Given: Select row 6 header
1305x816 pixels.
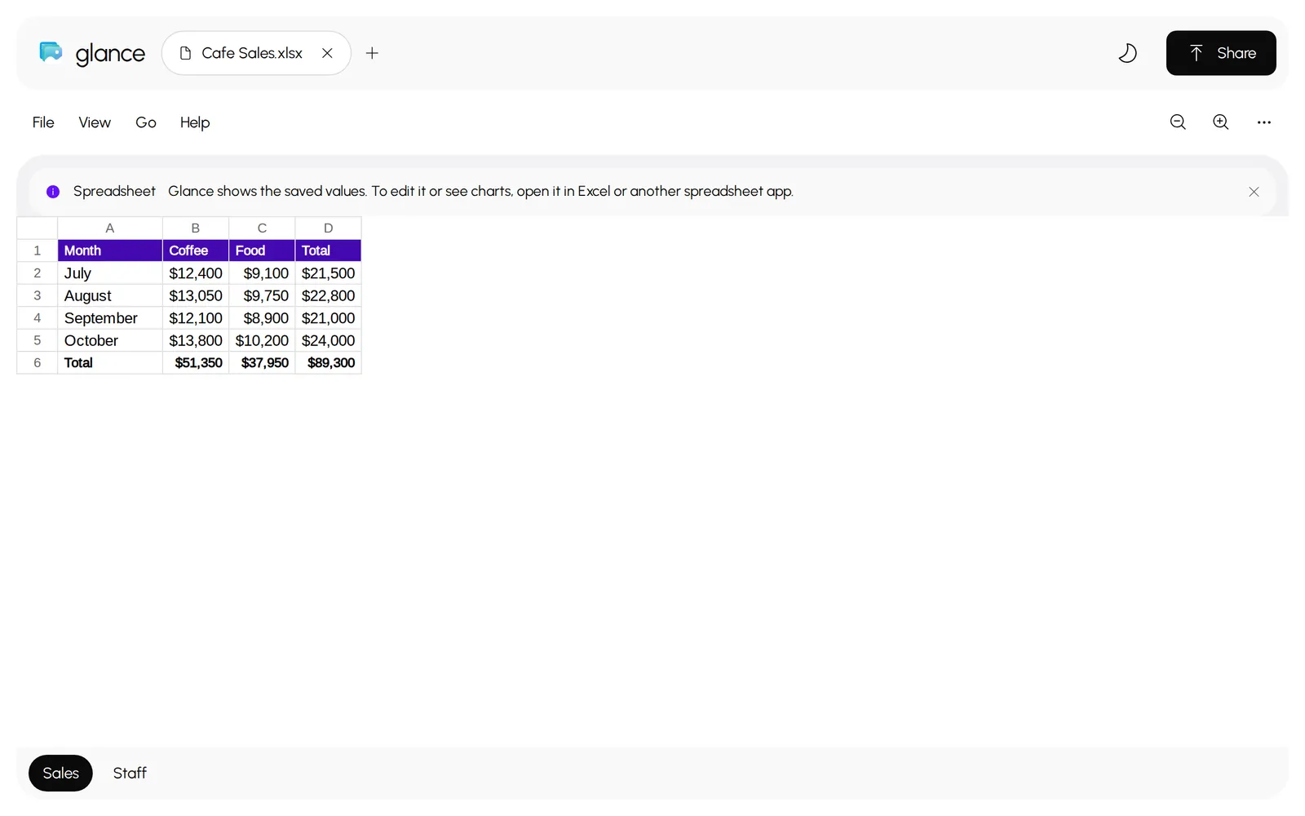Looking at the screenshot, I should [37, 363].
